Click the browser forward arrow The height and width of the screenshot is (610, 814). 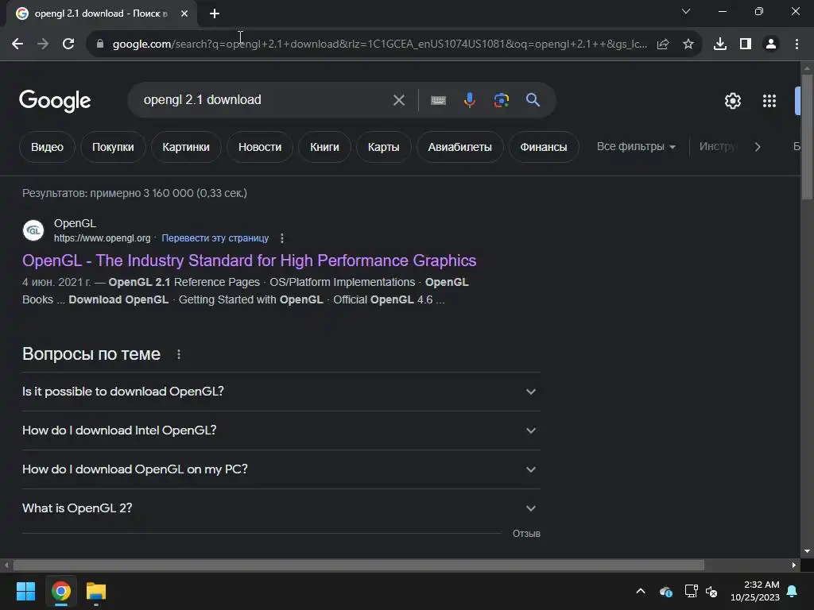point(43,44)
